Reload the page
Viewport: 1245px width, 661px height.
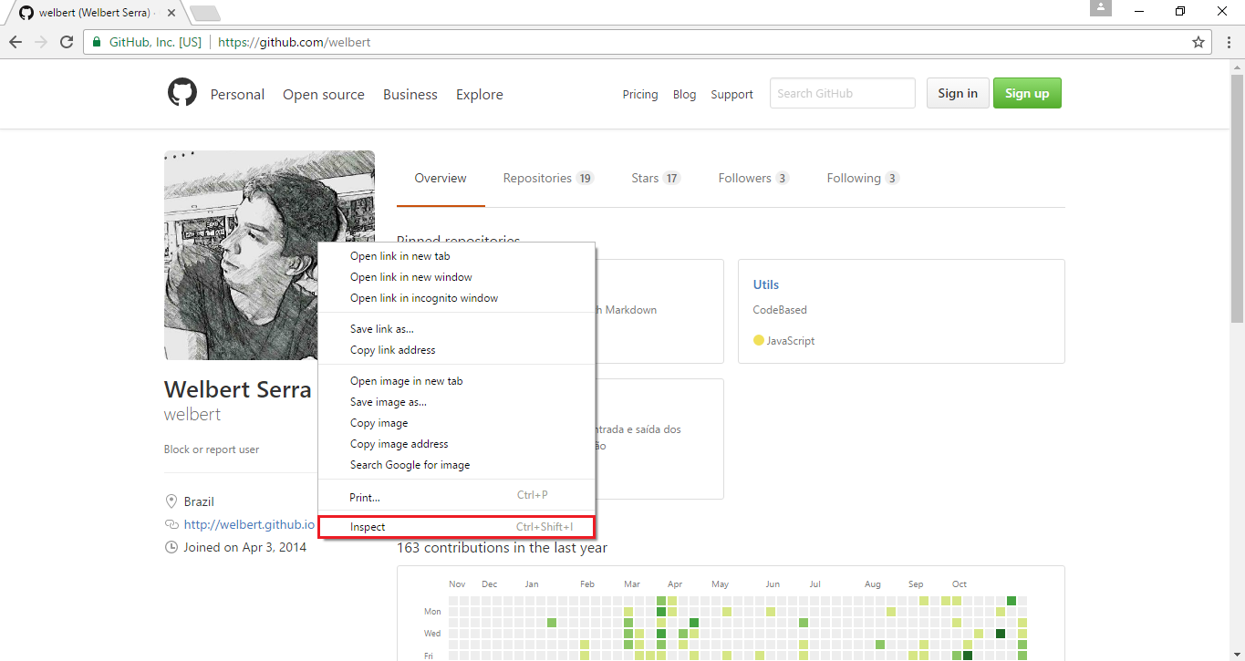point(67,42)
